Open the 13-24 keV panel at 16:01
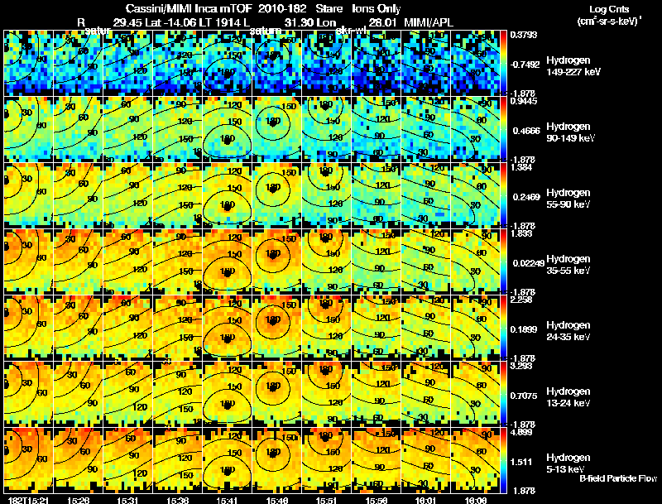Viewport: 662px width, 504px height. (426, 394)
